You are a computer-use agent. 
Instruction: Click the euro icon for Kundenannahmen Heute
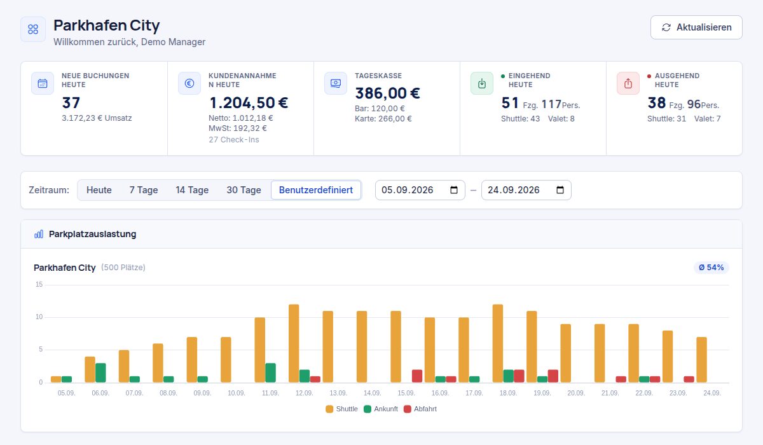(x=189, y=83)
